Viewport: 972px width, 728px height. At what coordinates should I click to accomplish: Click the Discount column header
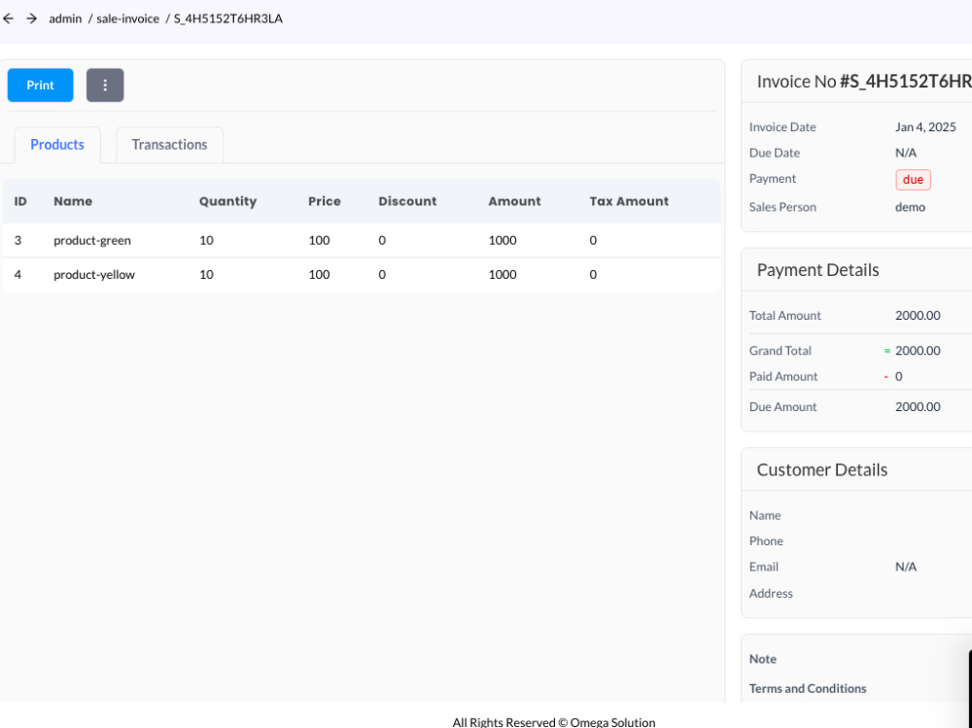(407, 201)
